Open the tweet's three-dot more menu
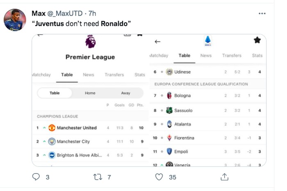The image size is (287, 191). point(262,14)
